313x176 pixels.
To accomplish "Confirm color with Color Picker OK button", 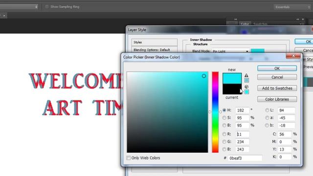I will (277, 68).
